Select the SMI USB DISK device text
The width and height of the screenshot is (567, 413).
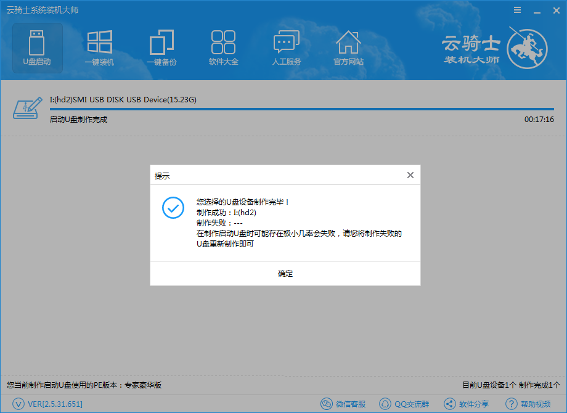123,99
